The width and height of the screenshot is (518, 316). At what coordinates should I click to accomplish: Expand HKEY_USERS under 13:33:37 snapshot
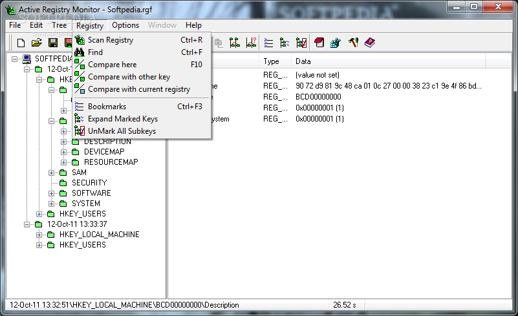(39, 245)
